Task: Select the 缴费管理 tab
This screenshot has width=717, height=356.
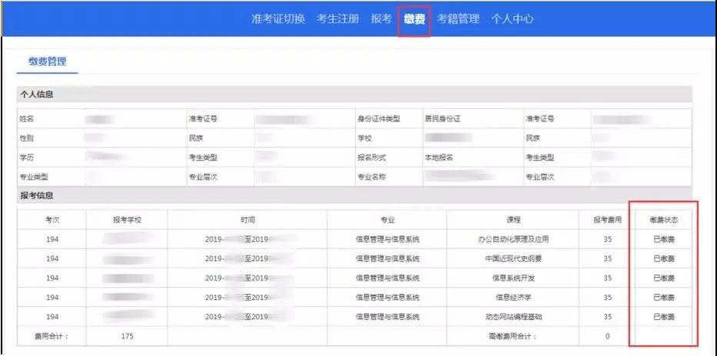Action: tap(47, 61)
